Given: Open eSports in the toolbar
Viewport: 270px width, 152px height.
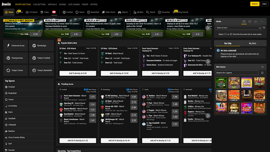Looking at the screenshot, I should 123,12.
